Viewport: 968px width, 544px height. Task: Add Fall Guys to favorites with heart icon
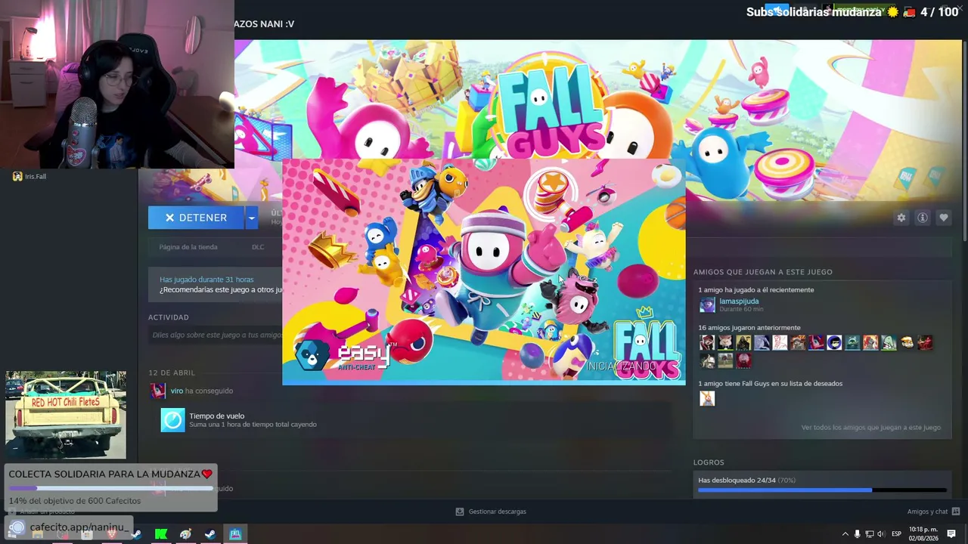point(943,218)
